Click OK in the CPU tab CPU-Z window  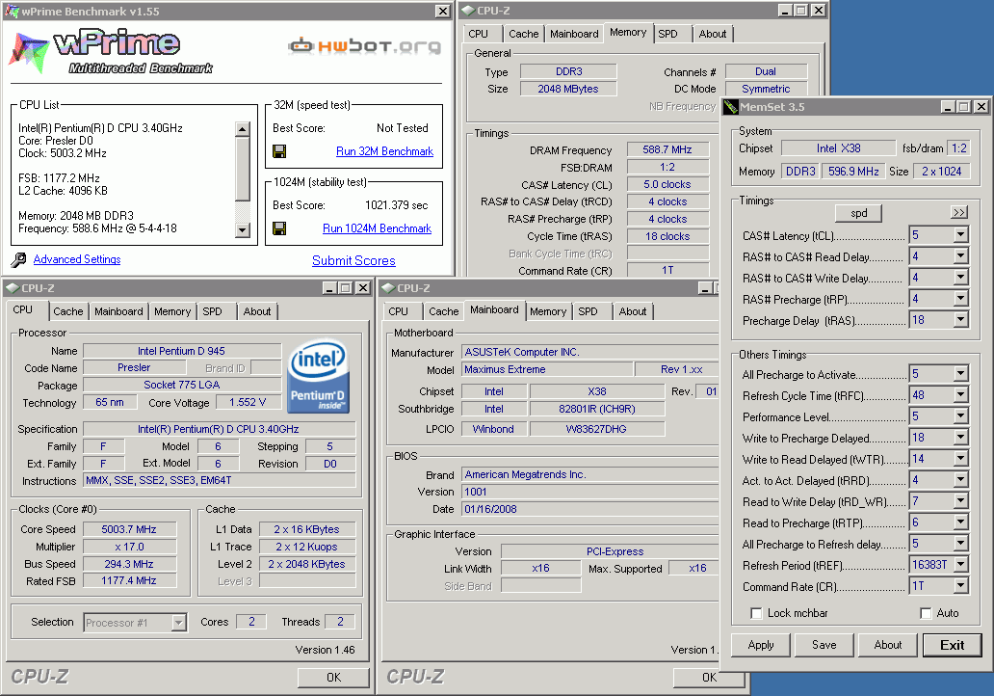pos(333,677)
